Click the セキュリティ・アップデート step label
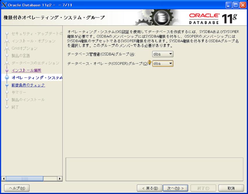Viewport: 248px width, 194px height. click(x=37, y=34)
